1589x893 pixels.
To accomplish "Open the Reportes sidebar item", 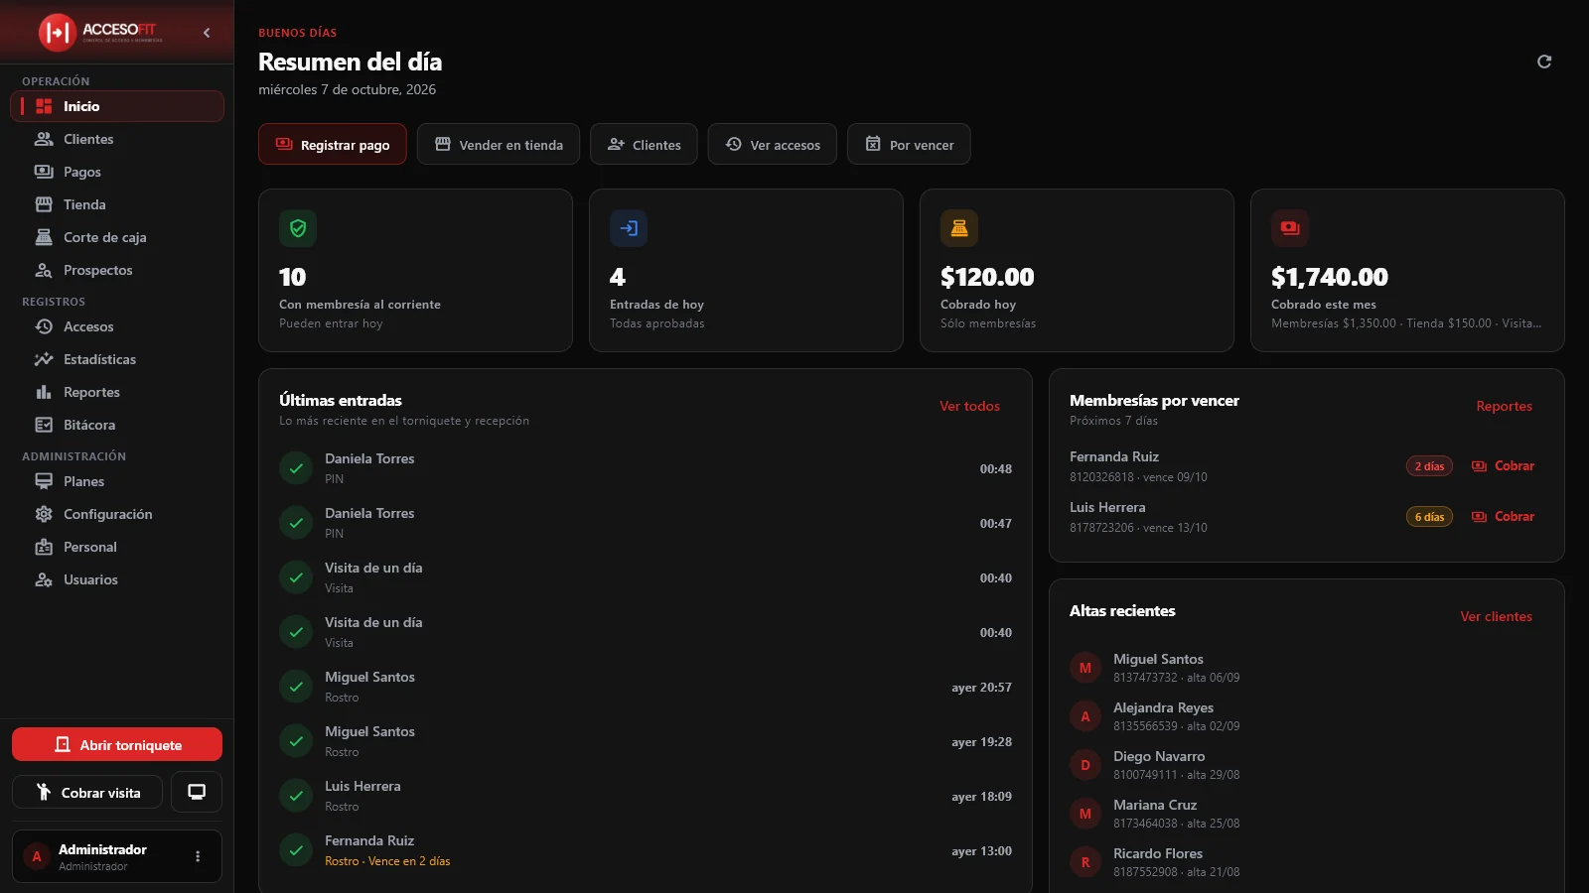I will pyautogui.click(x=117, y=392).
